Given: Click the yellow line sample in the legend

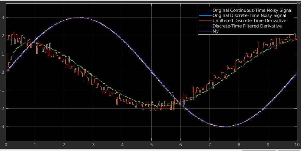Looking at the screenshot, I should (205, 10).
